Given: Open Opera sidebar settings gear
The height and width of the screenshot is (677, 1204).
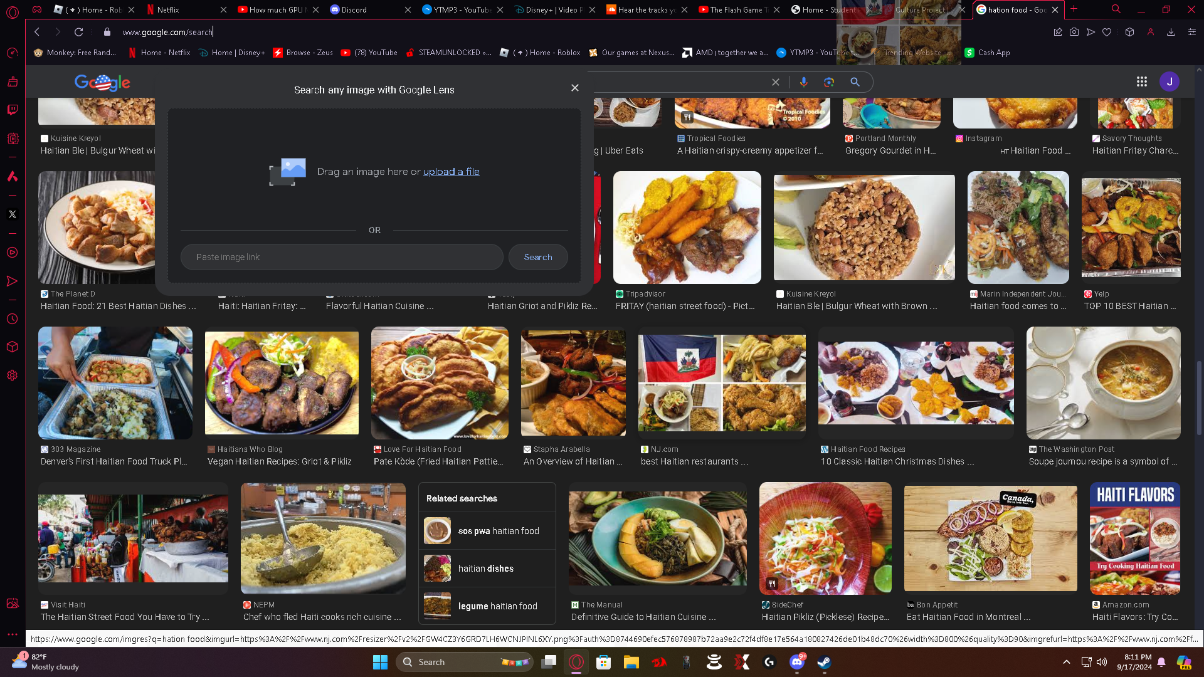Looking at the screenshot, I should pos(12,375).
